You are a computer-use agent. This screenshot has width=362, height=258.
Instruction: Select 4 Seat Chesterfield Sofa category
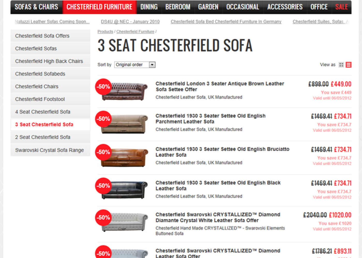43,112
